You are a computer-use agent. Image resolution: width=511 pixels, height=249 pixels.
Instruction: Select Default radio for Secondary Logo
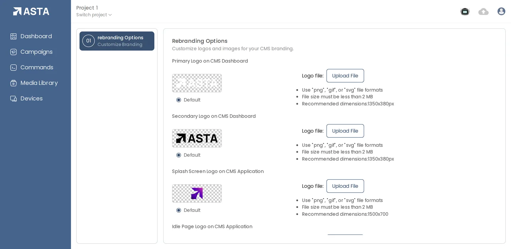(x=178, y=155)
